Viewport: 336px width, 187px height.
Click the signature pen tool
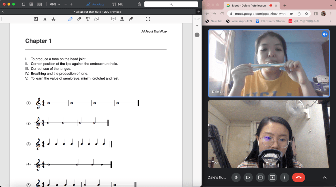(131, 19)
